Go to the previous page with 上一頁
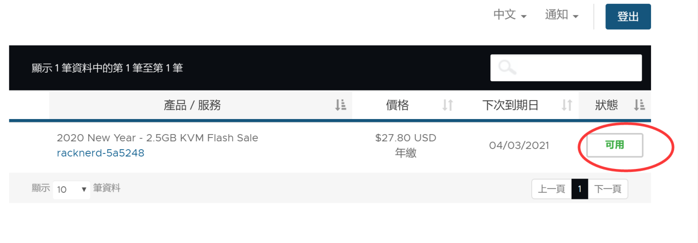This screenshot has width=698, height=243. (552, 189)
